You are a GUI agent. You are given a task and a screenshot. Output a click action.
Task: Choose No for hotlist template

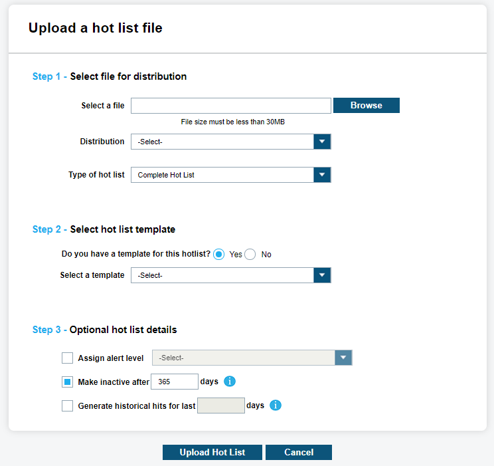click(250, 254)
